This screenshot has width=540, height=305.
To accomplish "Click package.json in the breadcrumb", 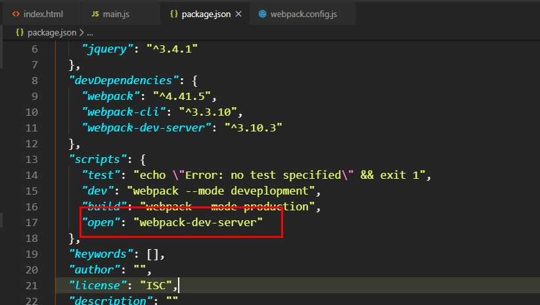I will (x=52, y=33).
